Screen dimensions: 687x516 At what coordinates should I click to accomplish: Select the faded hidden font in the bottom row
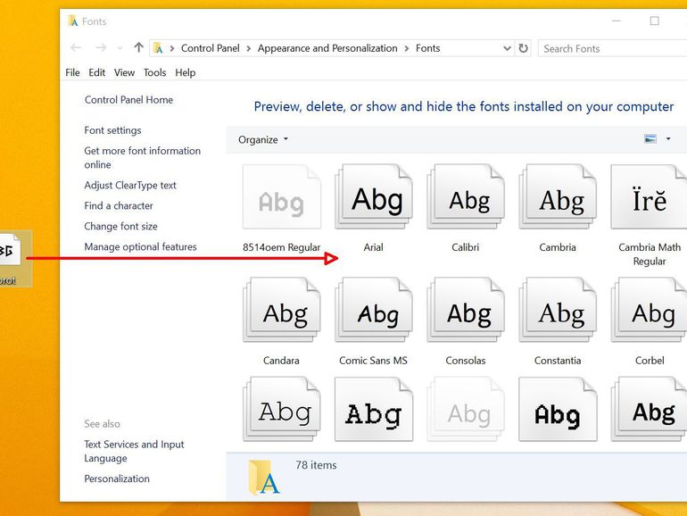tap(466, 410)
